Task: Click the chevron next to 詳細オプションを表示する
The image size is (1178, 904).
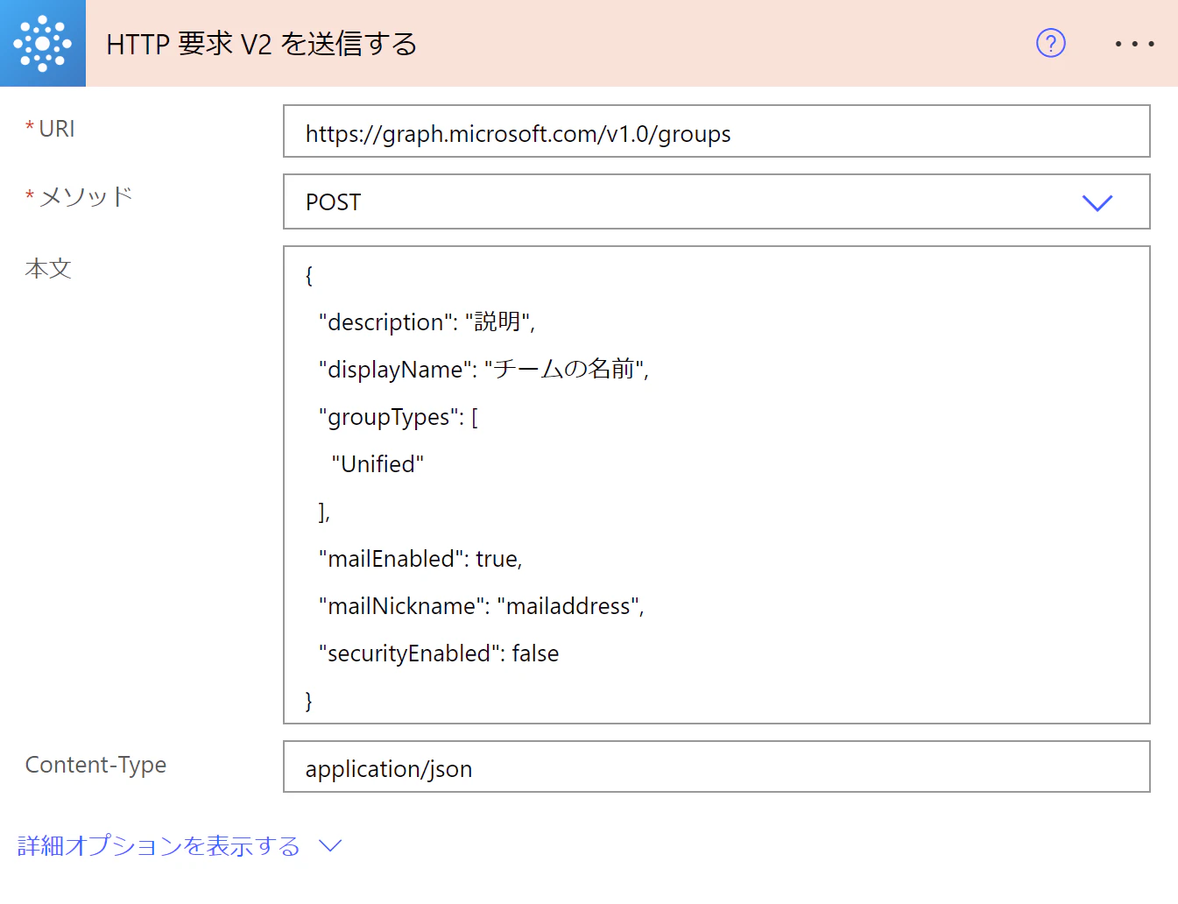Action: tap(330, 845)
